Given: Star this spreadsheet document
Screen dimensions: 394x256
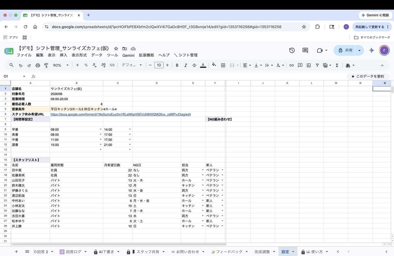Looking at the screenshot, I should pos(116,49).
